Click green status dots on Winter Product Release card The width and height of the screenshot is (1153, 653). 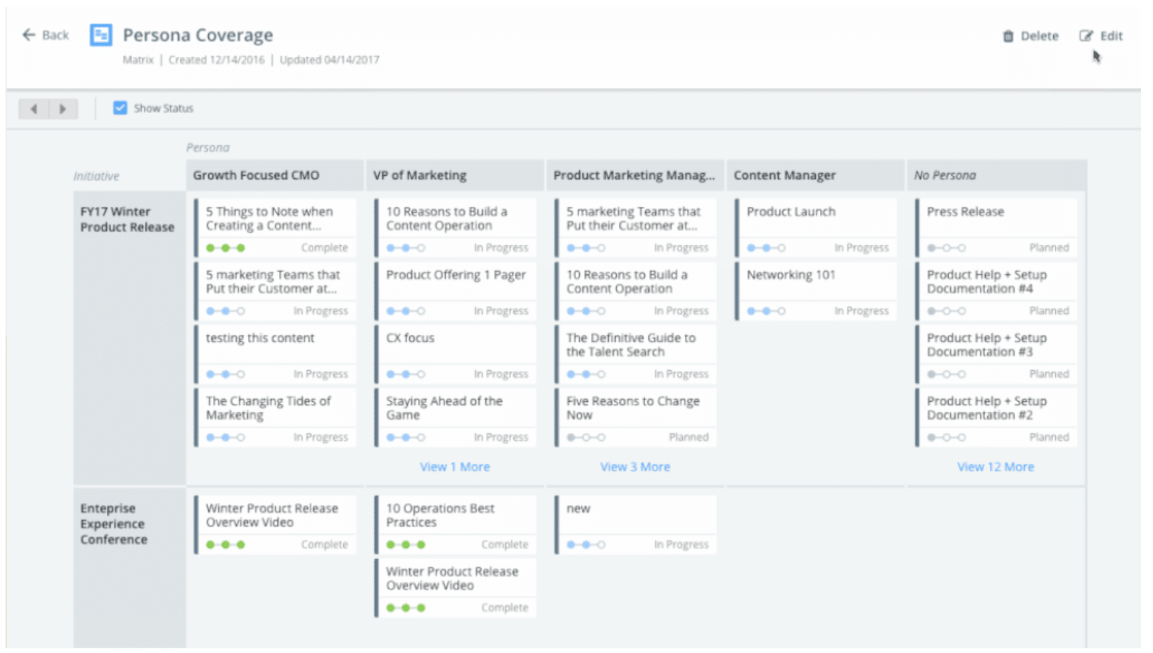click(x=225, y=545)
